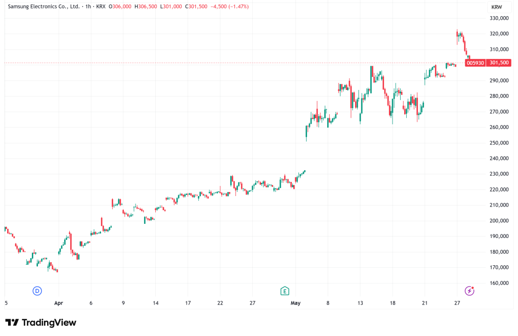Viewport: 518px width, 336px height.
Task: Click the 310,000 price axis label
Action: [499, 49]
